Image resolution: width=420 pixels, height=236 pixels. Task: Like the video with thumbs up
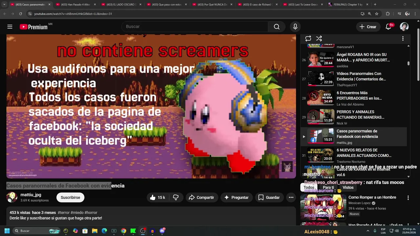(x=158, y=197)
